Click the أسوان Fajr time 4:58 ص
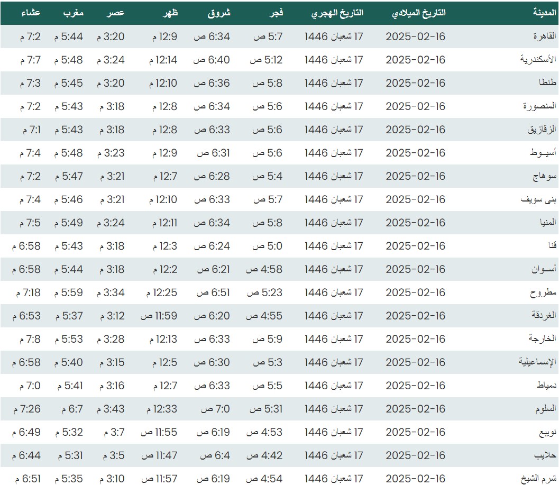Viewport: 559px width, 485px height. click(264, 269)
